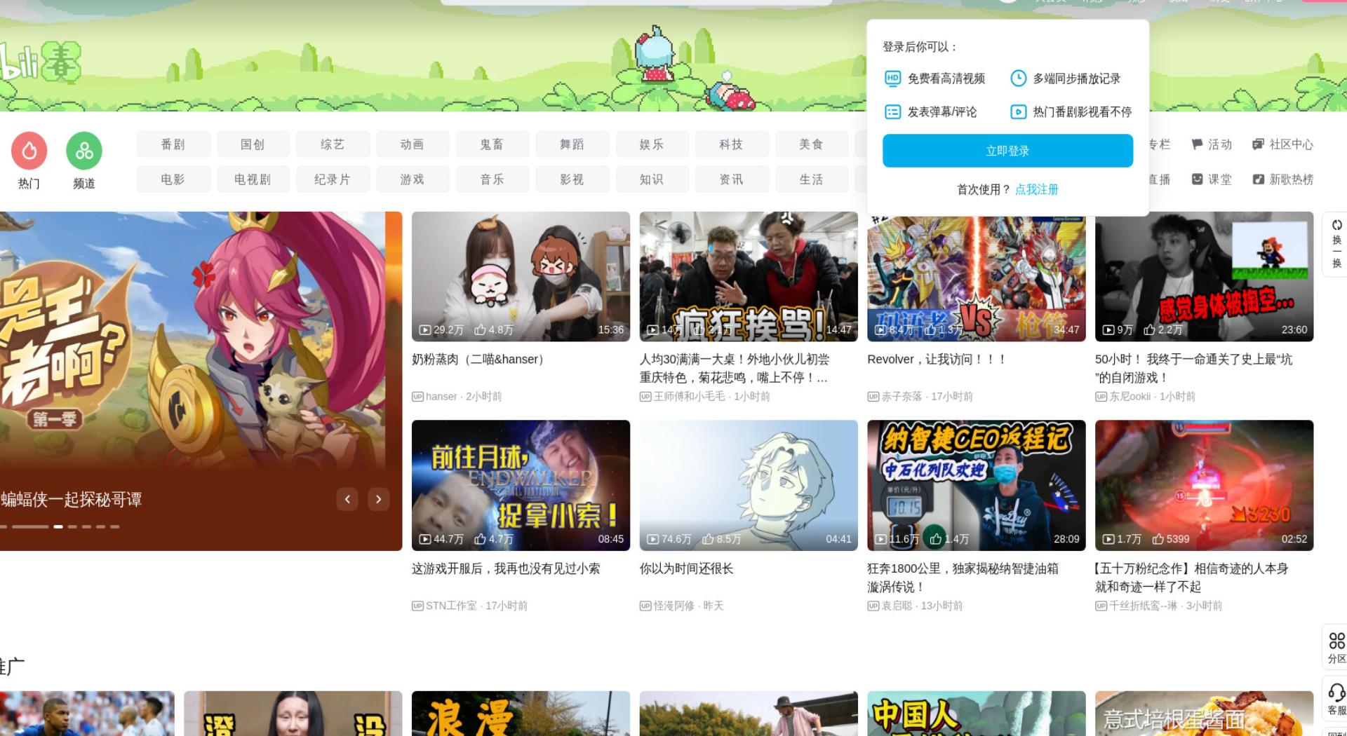Open 社区中心 community center
The image size is (1347, 736).
click(1283, 144)
